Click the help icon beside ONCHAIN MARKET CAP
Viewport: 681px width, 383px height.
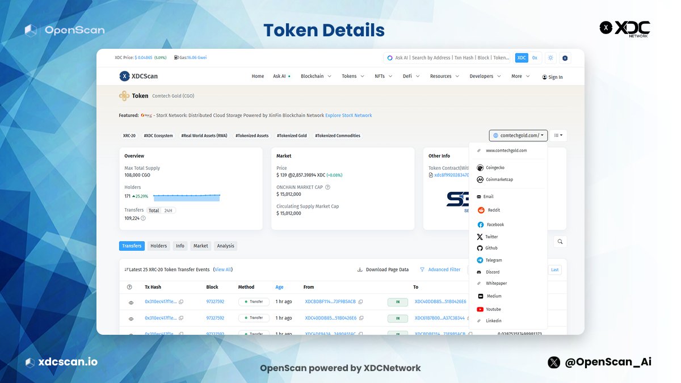coord(327,187)
